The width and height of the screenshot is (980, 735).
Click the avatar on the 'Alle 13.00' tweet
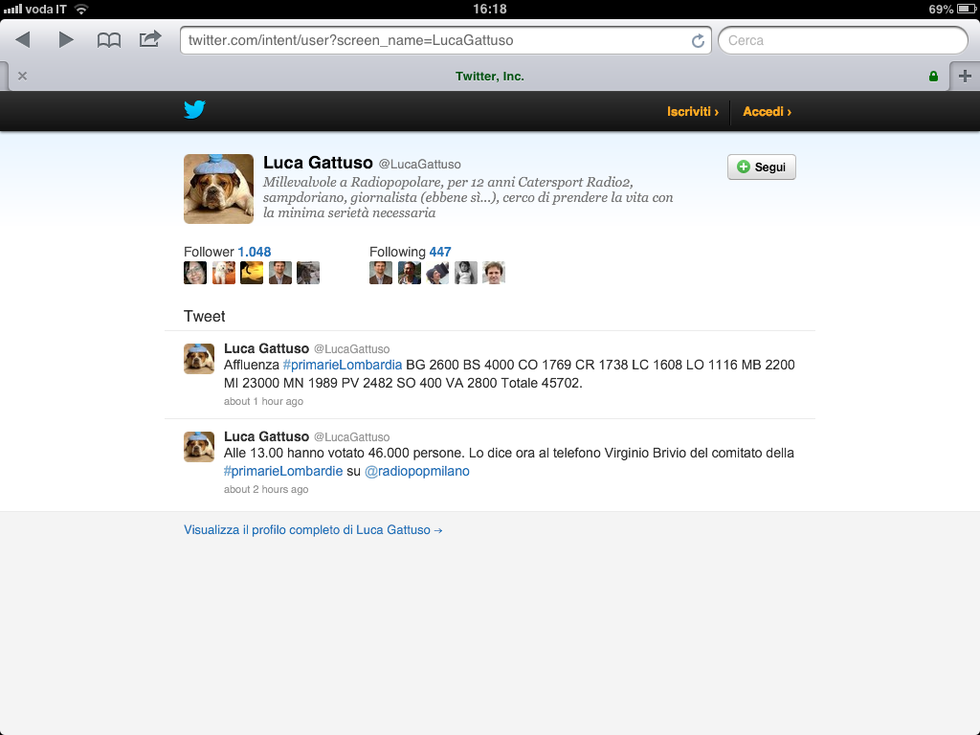pos(199,447)
